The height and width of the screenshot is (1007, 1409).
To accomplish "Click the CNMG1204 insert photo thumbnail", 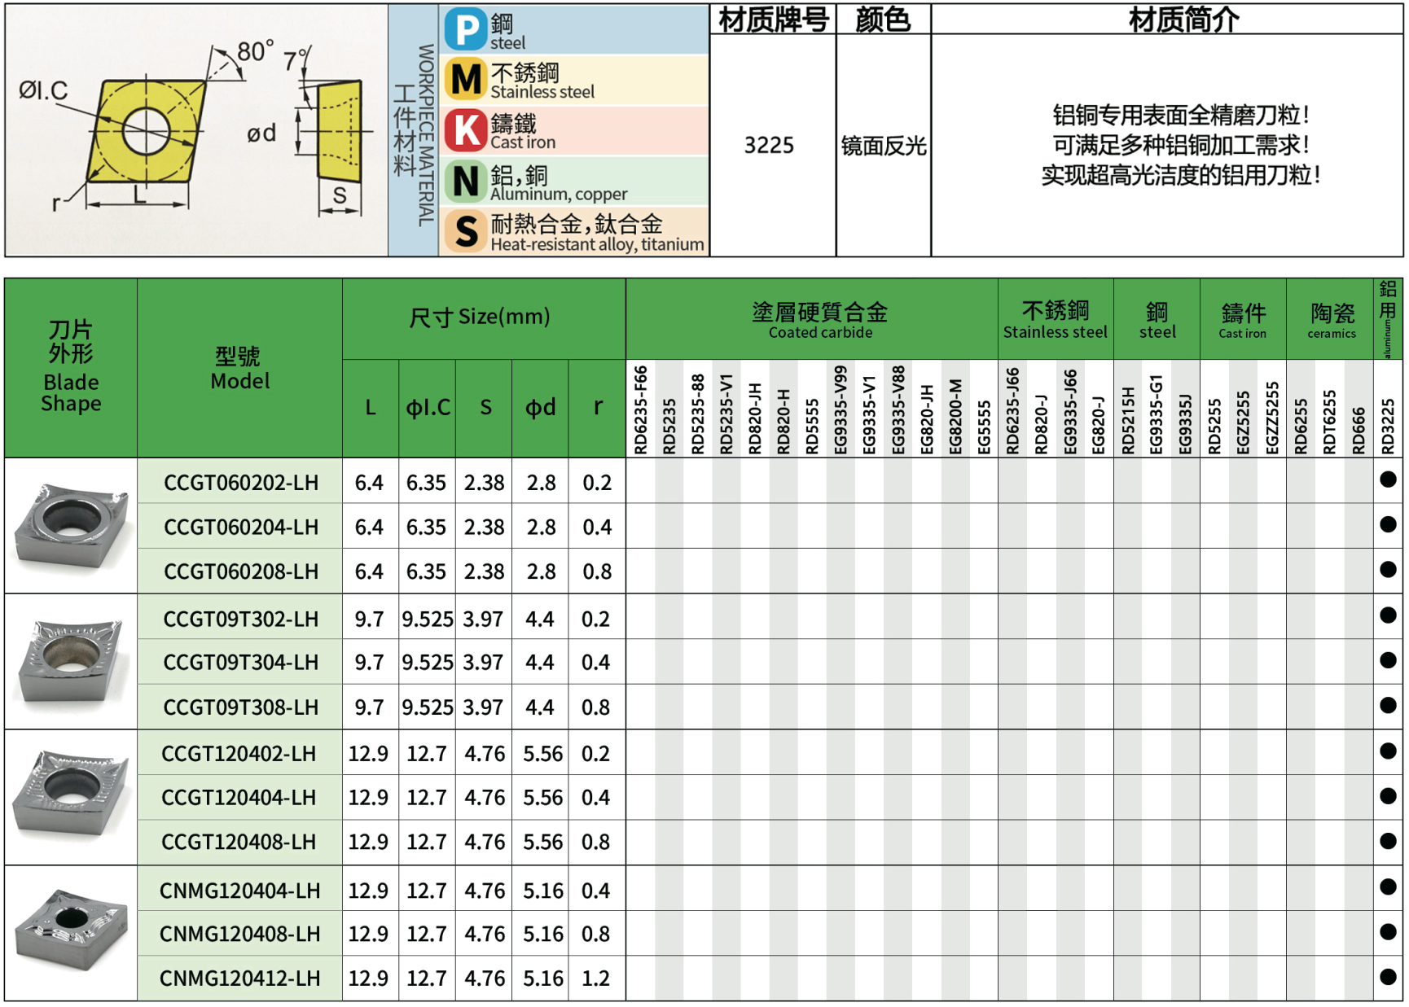I will pos(72,933).
